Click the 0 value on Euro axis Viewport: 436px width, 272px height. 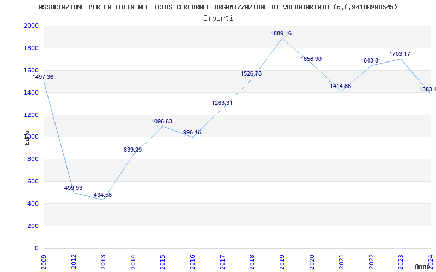tap(37, 248)
